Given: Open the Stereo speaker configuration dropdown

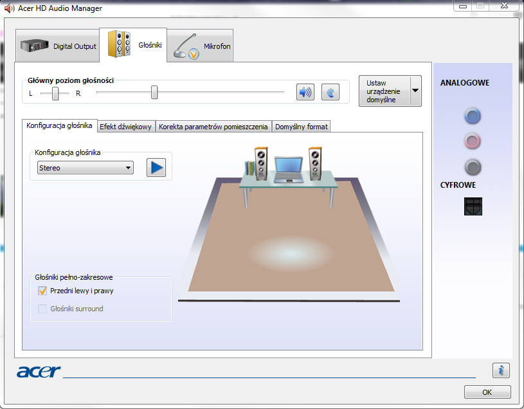Looking at the screenshot, I should [x=86, y=167].
